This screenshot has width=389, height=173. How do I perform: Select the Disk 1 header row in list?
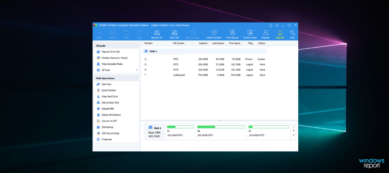[204, 51]
